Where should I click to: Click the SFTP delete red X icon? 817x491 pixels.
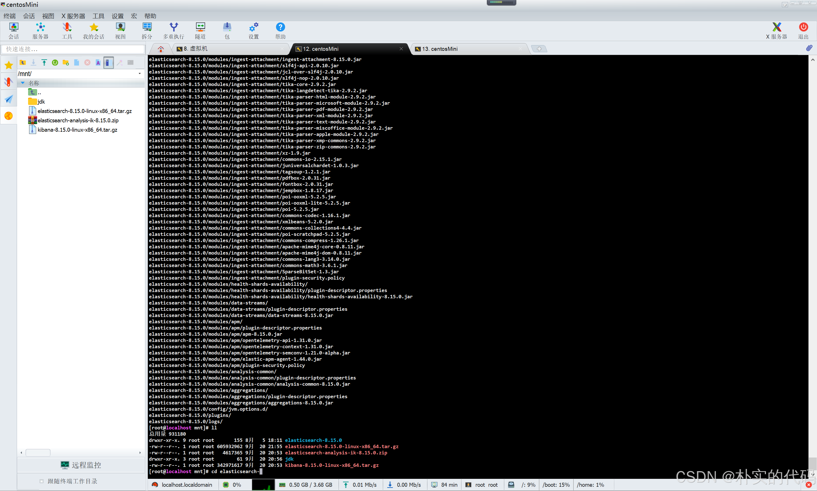pyautogui.click(x=87, y=62)
